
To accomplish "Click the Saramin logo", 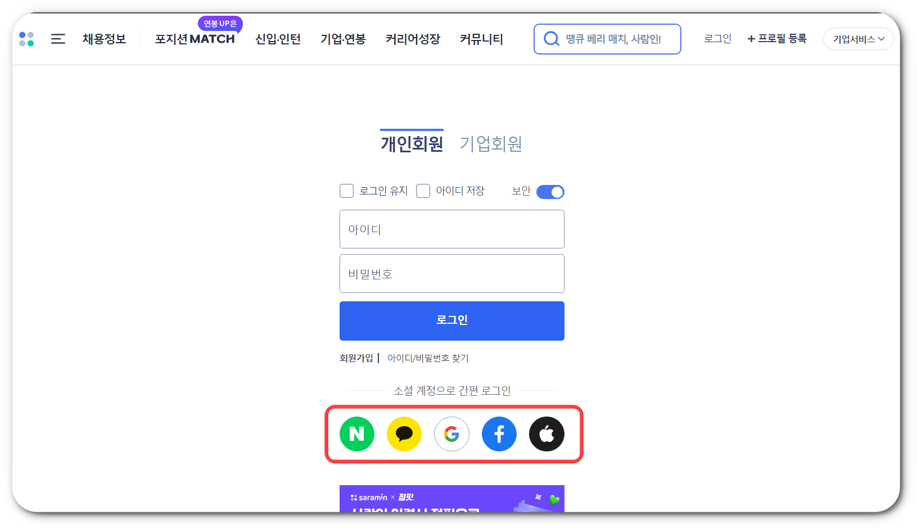I will pyautogui.click(x=26, y=39).
